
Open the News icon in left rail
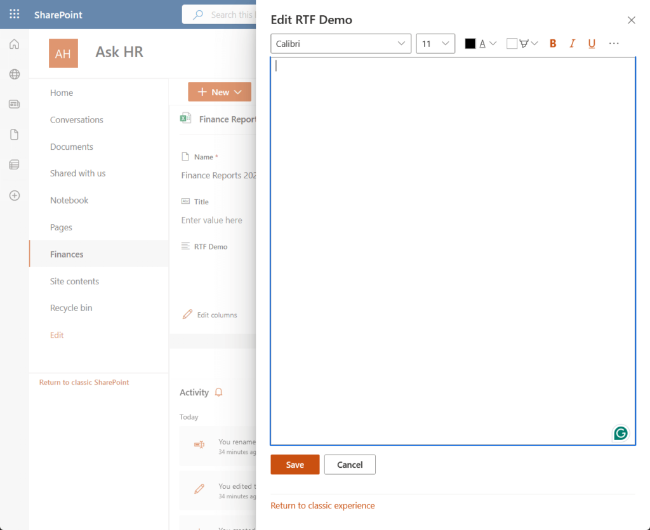pos(15,104)
